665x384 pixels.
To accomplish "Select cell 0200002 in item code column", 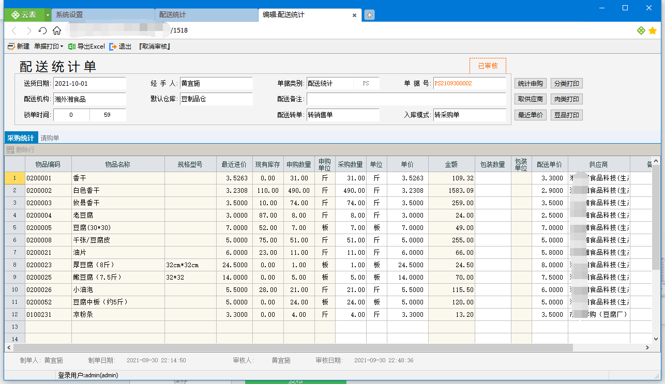I will [x=48, y=191].
